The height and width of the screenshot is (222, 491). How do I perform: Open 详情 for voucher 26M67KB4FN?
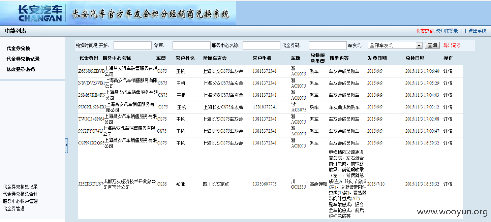tap(448, 95)
